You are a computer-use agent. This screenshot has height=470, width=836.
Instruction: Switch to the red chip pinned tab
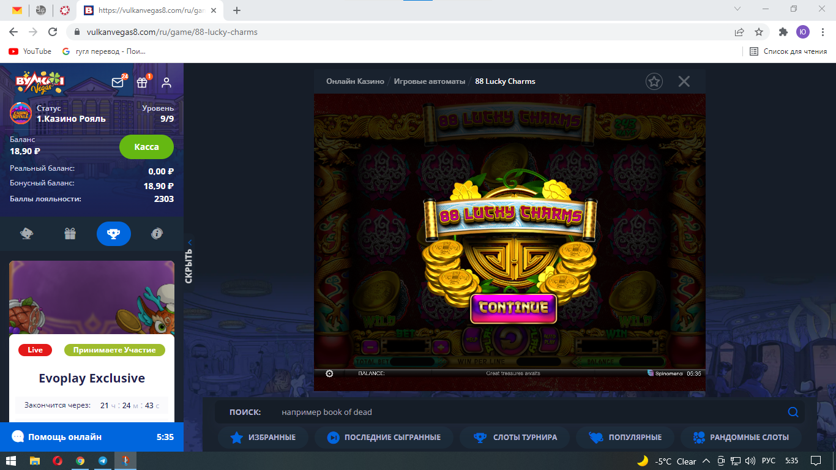pos(65,10)
